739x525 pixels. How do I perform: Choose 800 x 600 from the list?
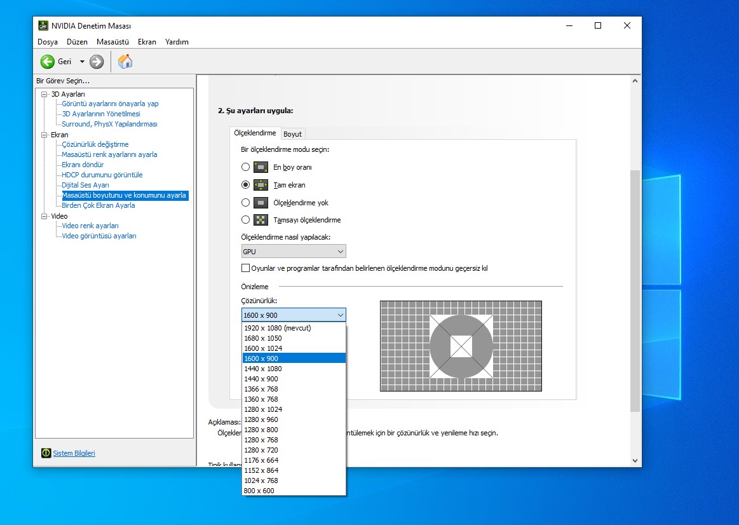pyautogui.click(x=294, y=491)
